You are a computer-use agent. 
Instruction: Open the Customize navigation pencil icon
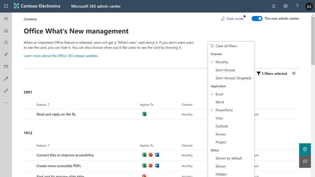point(6,90)
